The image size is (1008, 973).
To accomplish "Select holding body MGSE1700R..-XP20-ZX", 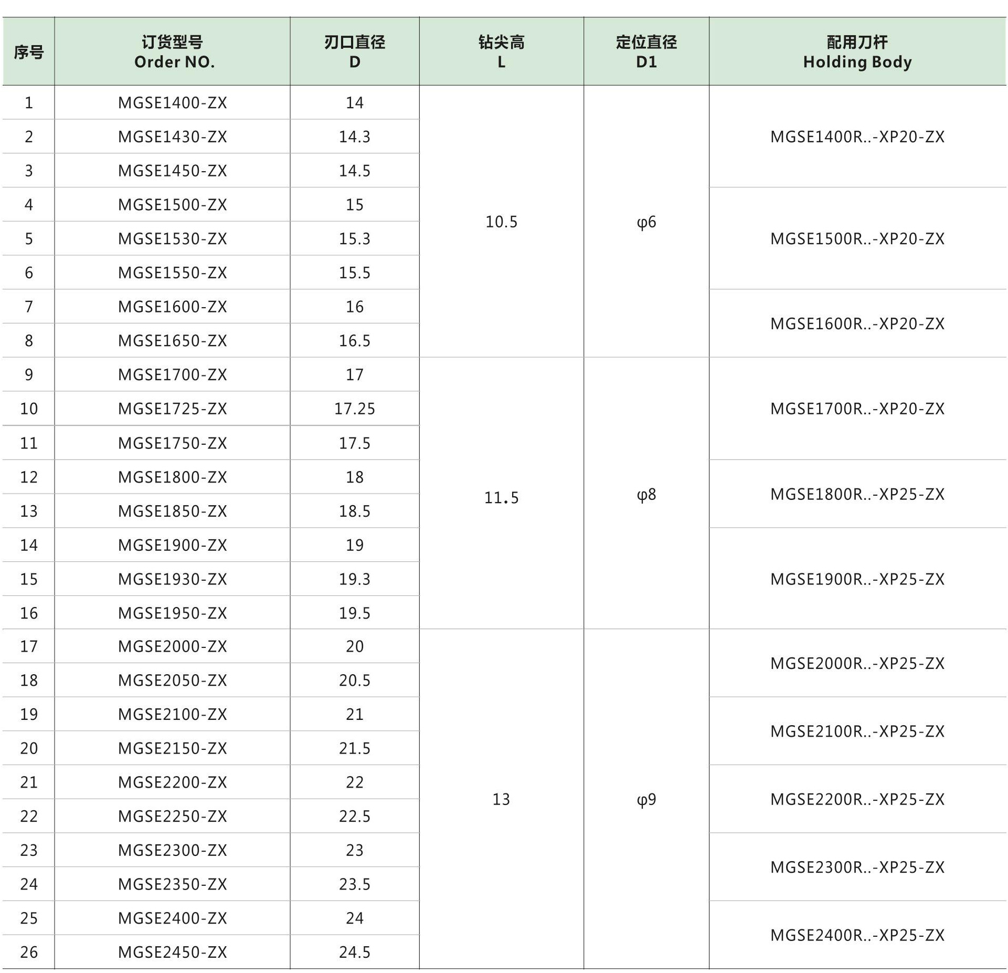I will (x=857, y=409).
